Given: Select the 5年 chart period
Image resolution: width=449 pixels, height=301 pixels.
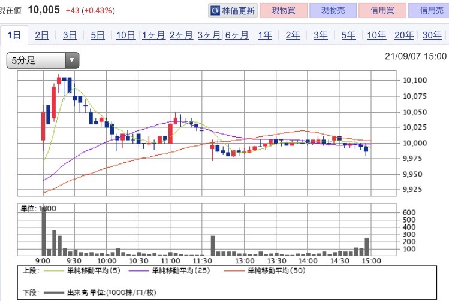Looking at the screenshot, I should click(x=348, y=35).
